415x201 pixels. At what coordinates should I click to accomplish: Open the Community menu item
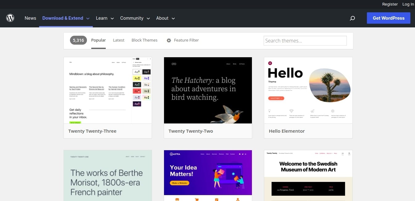pyautogui.click(x=132, y=18)
